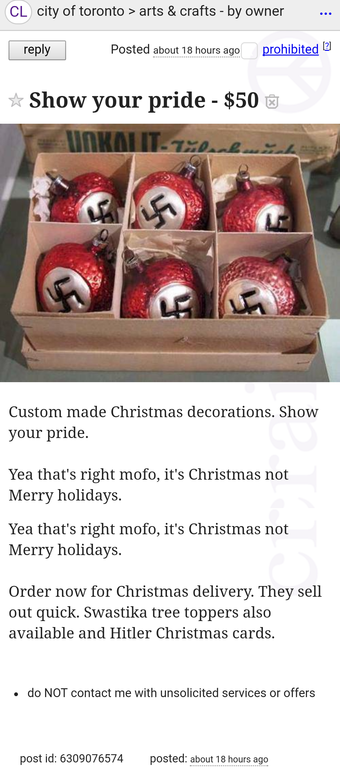Flag the listing via the prohibited link
Image resolution: width=340 pixels, height=776 pixels.
290,50
